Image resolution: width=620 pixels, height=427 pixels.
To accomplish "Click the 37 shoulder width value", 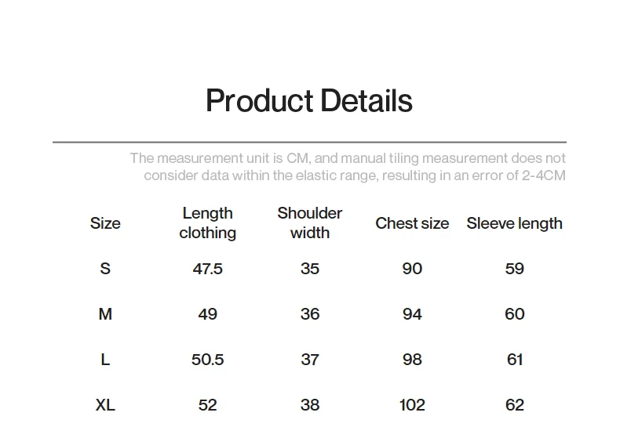I will click(x=309, y=360).
